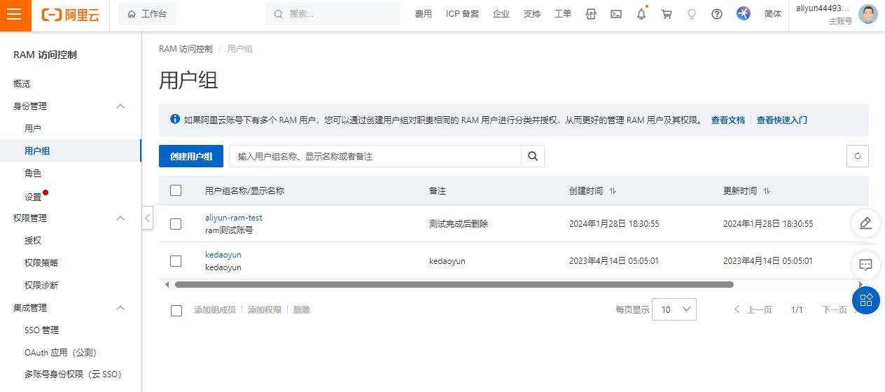This screenshot has height=392, width=885.
Task: Select the aliyun-ram-test row checkbox
Action: click(x=176, y=224)
